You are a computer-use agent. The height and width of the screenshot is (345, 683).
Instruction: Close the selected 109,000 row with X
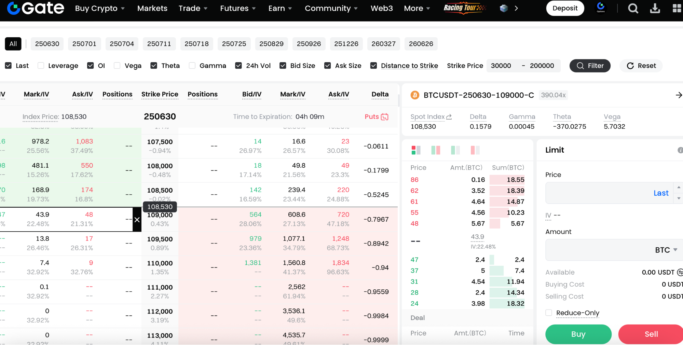tap(137, 220)
